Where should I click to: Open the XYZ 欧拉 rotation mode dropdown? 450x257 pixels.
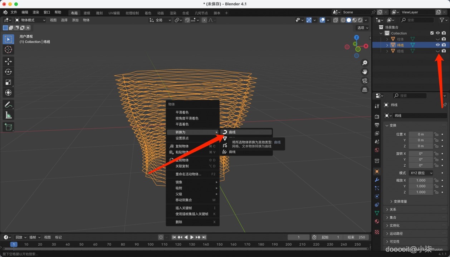click(x=421, y=173)
